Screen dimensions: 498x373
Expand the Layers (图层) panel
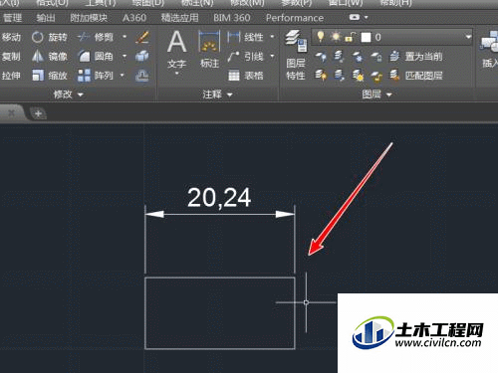point(376,94)
